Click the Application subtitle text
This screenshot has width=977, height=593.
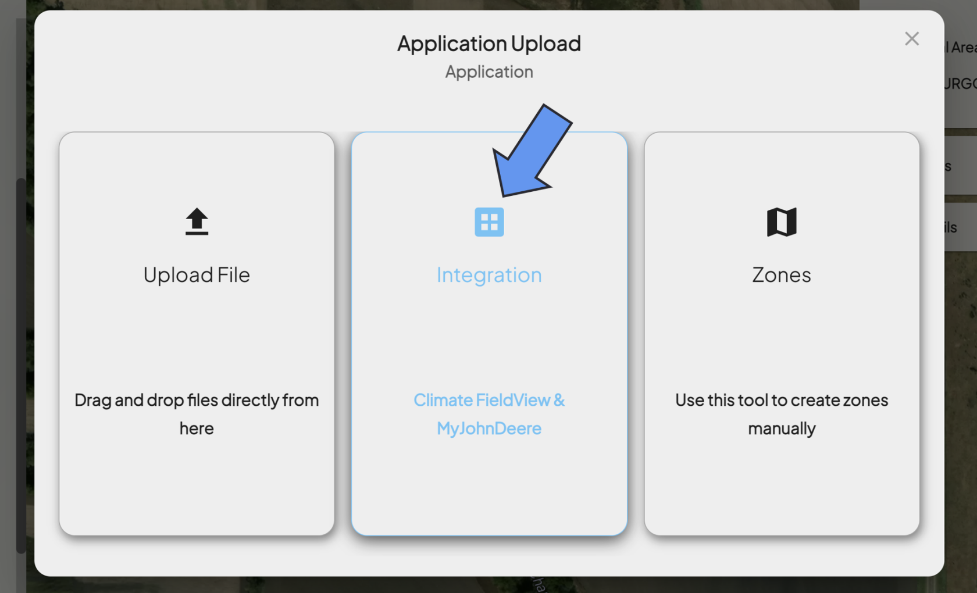(x=489, y=72)
